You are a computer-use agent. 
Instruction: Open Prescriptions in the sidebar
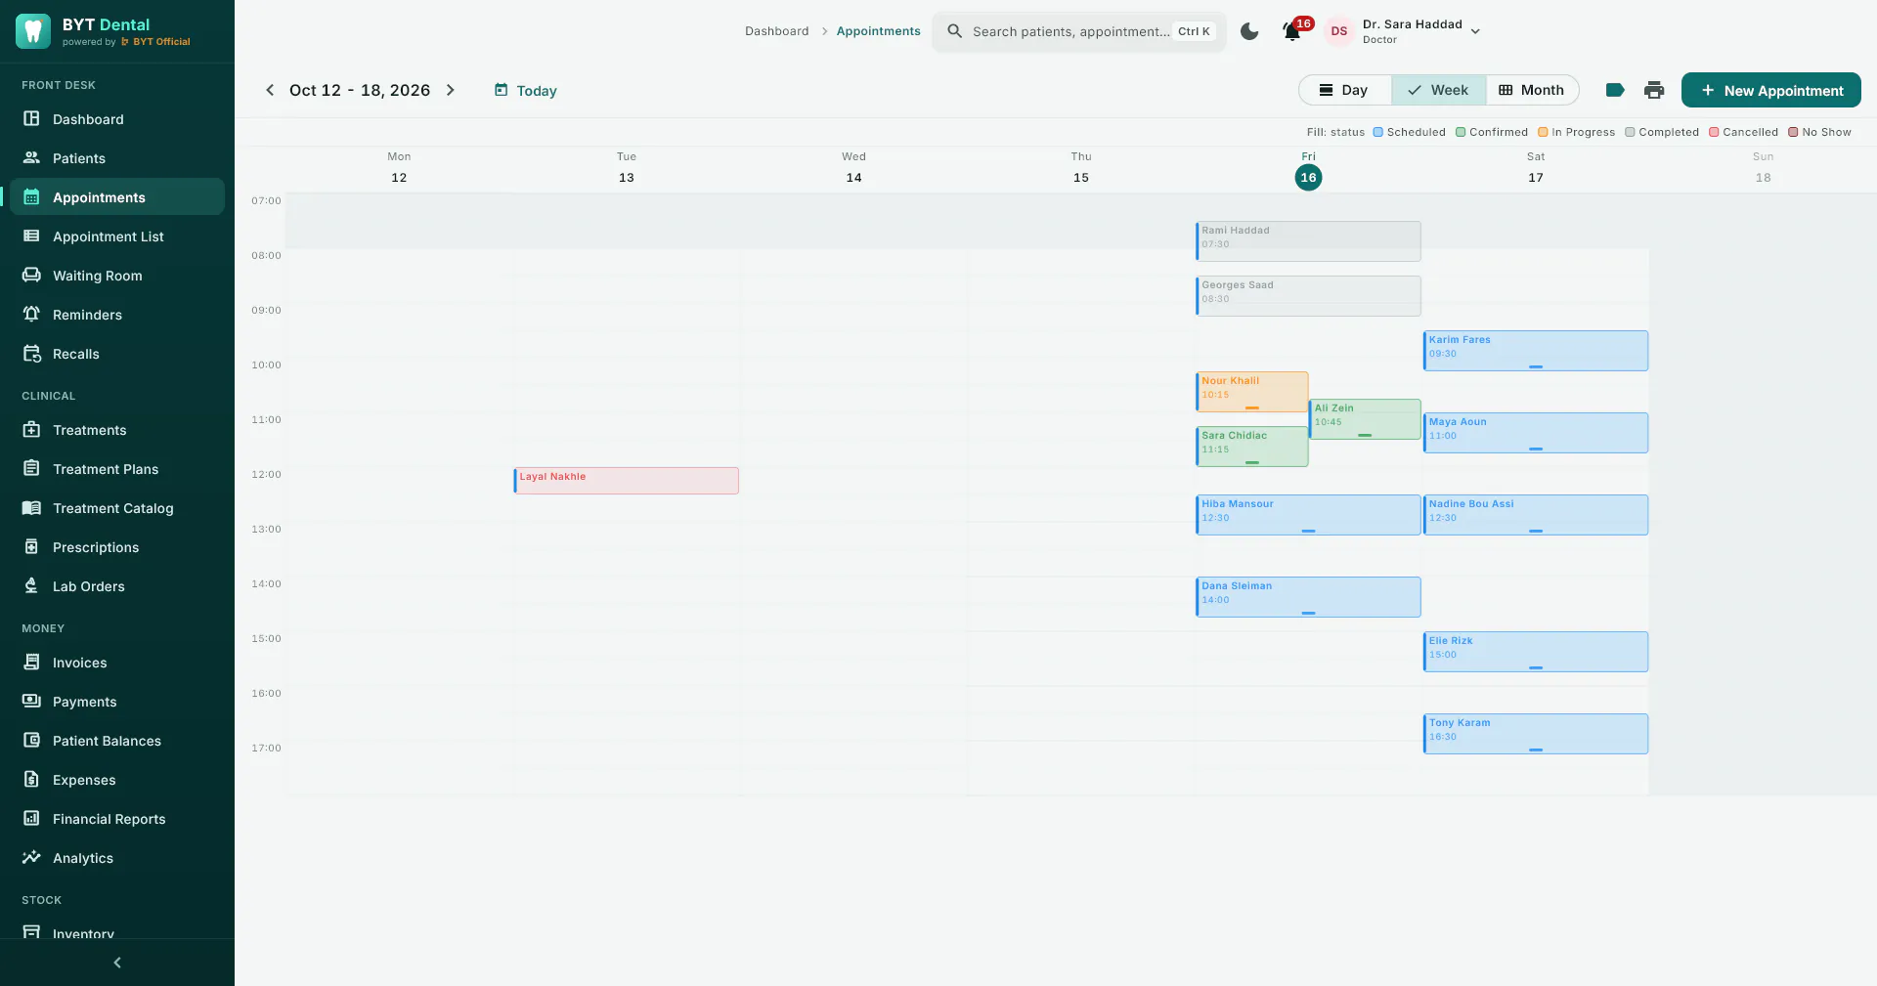point(117,547)
